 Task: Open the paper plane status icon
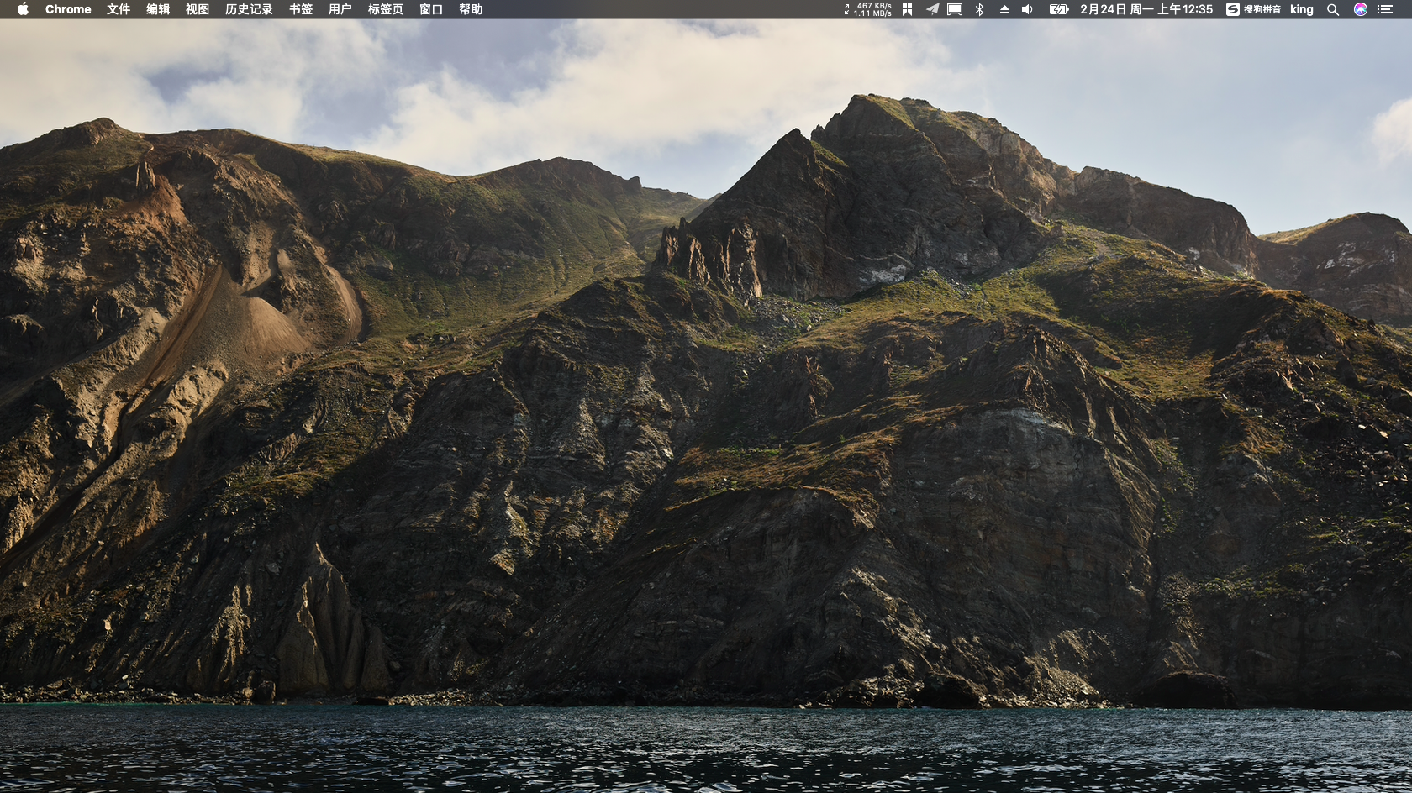click(x=932, y=9)
